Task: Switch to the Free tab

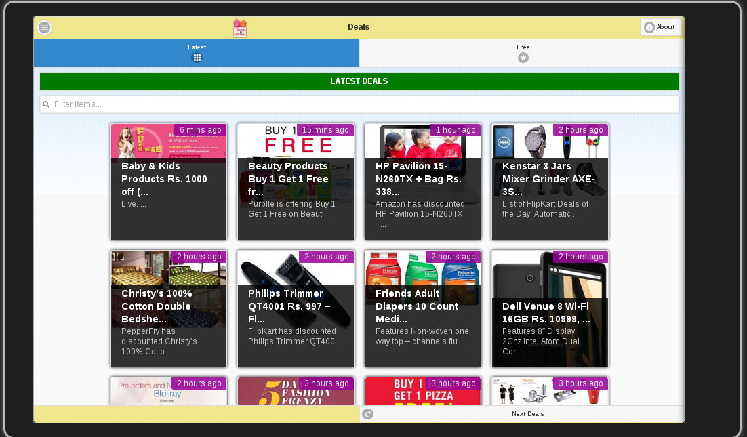Action: [x=522, y=53]
